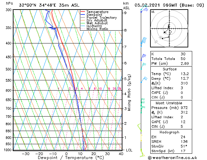Click the wind barb near 550 hPa
207x160 pixels.
pos(144,79)
